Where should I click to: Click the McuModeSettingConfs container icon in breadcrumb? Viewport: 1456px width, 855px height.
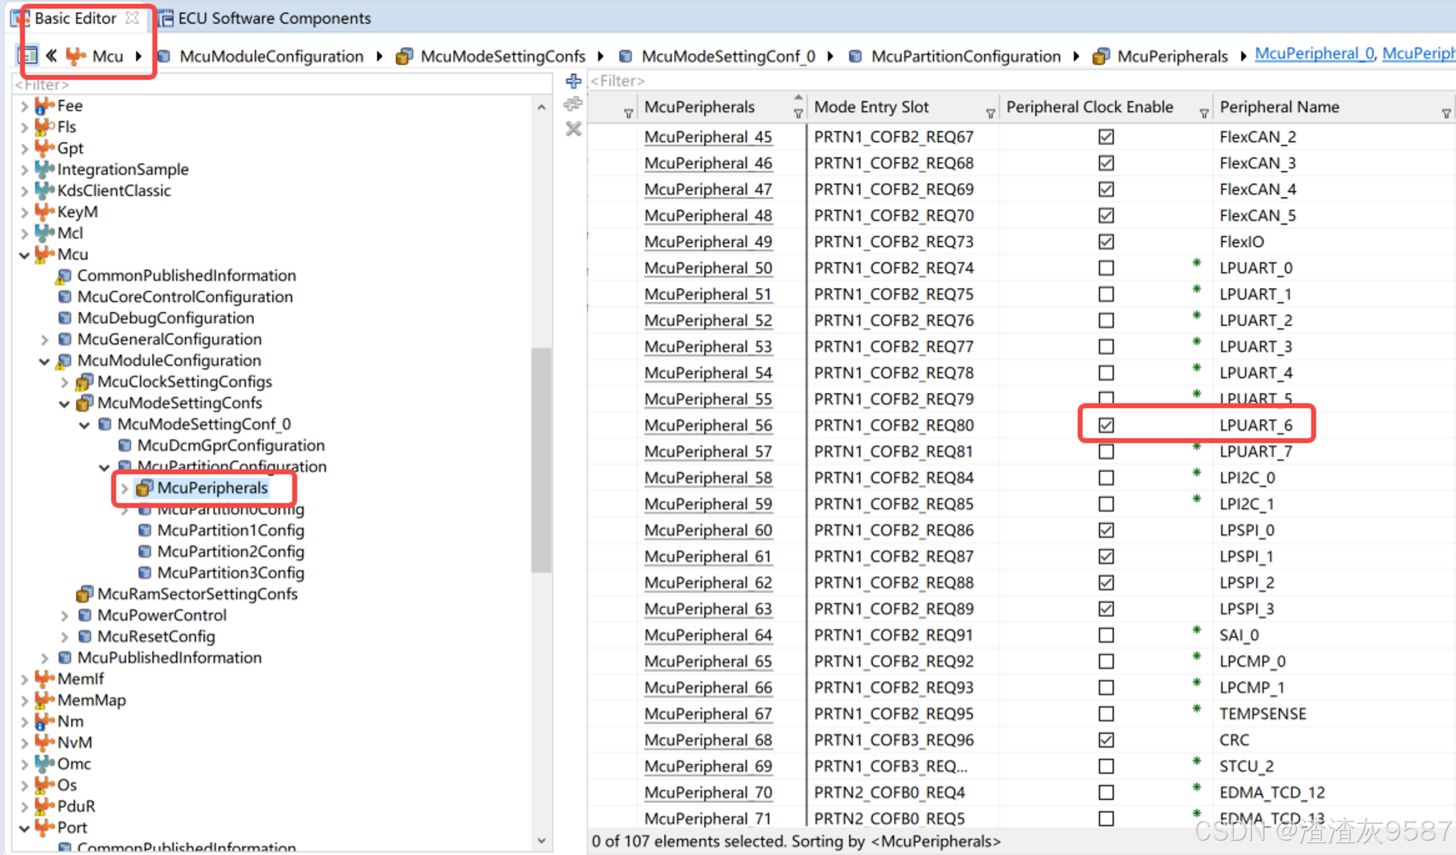click(x=404, y=57)
